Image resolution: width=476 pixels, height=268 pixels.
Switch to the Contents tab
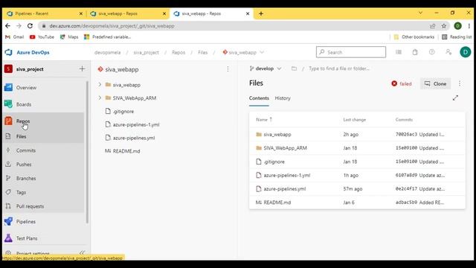[x=259, y=98]
